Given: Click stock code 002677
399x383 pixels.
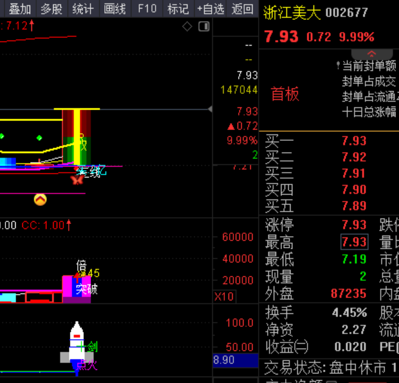Looking at the screenshot, I should 347,13.
